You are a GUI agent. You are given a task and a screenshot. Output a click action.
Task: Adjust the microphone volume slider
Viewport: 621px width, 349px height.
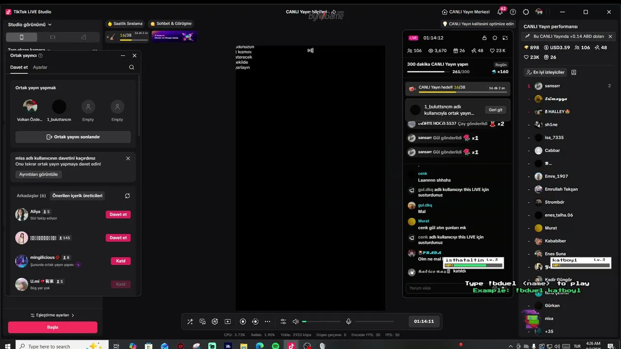tap(375, 321)
